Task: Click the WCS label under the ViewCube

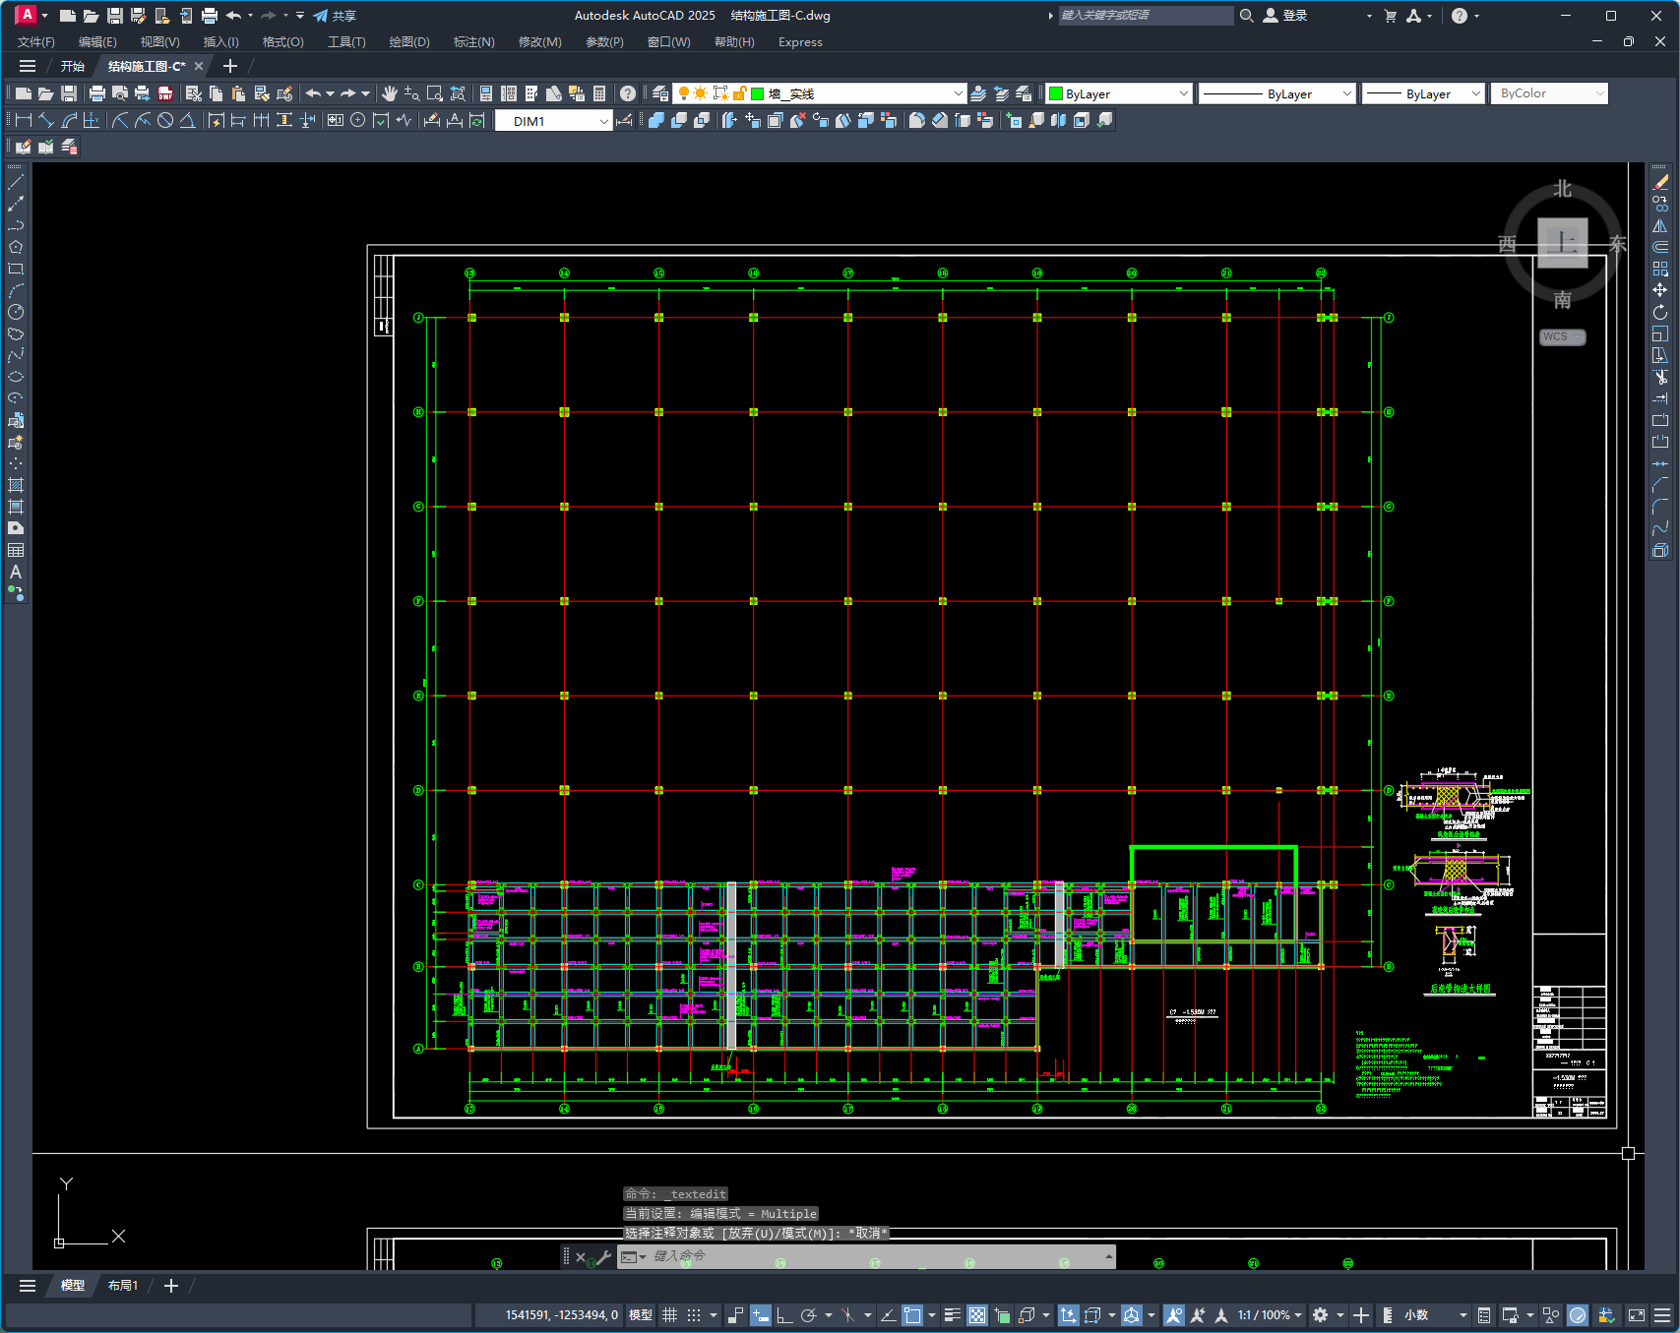Action: coord(1562,336)
